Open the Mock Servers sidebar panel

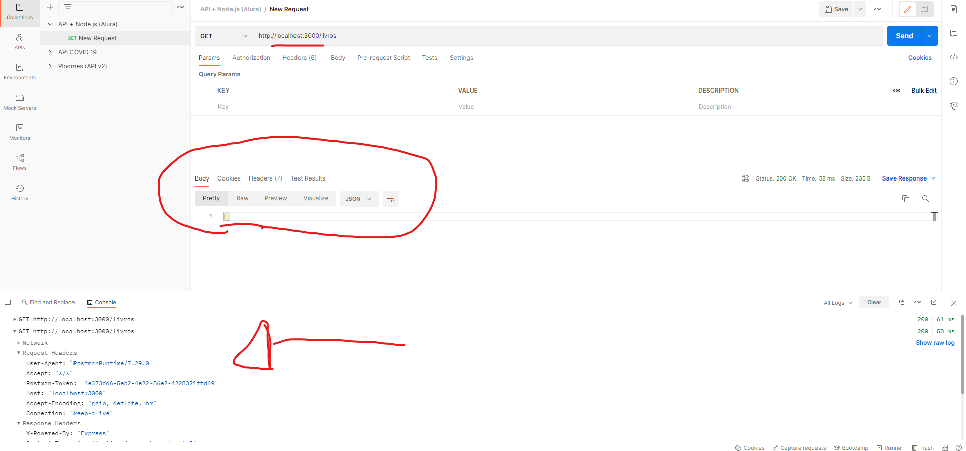point(20,102)
